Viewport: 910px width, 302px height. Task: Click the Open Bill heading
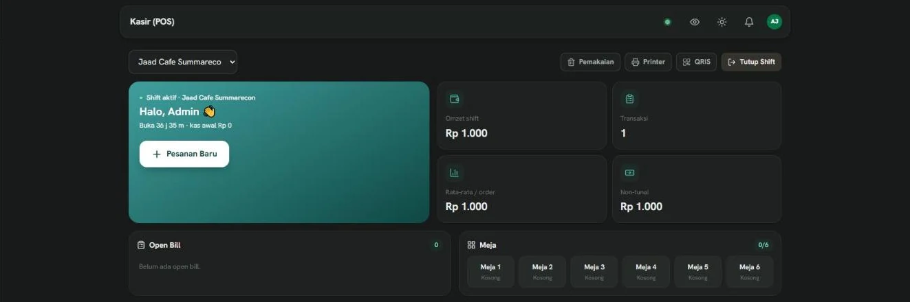click(x=165, y=245)
